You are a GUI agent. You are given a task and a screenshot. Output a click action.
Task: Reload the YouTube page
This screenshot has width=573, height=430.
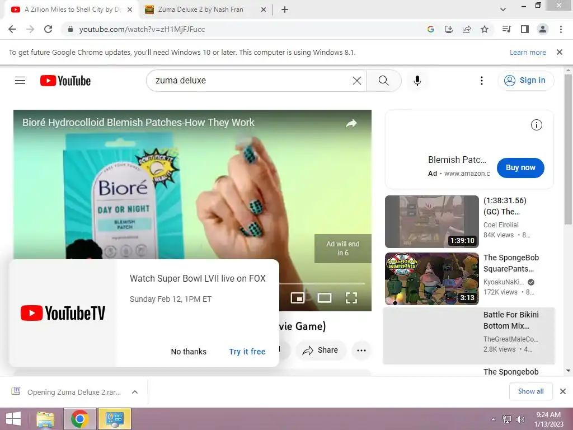point(48,29)
